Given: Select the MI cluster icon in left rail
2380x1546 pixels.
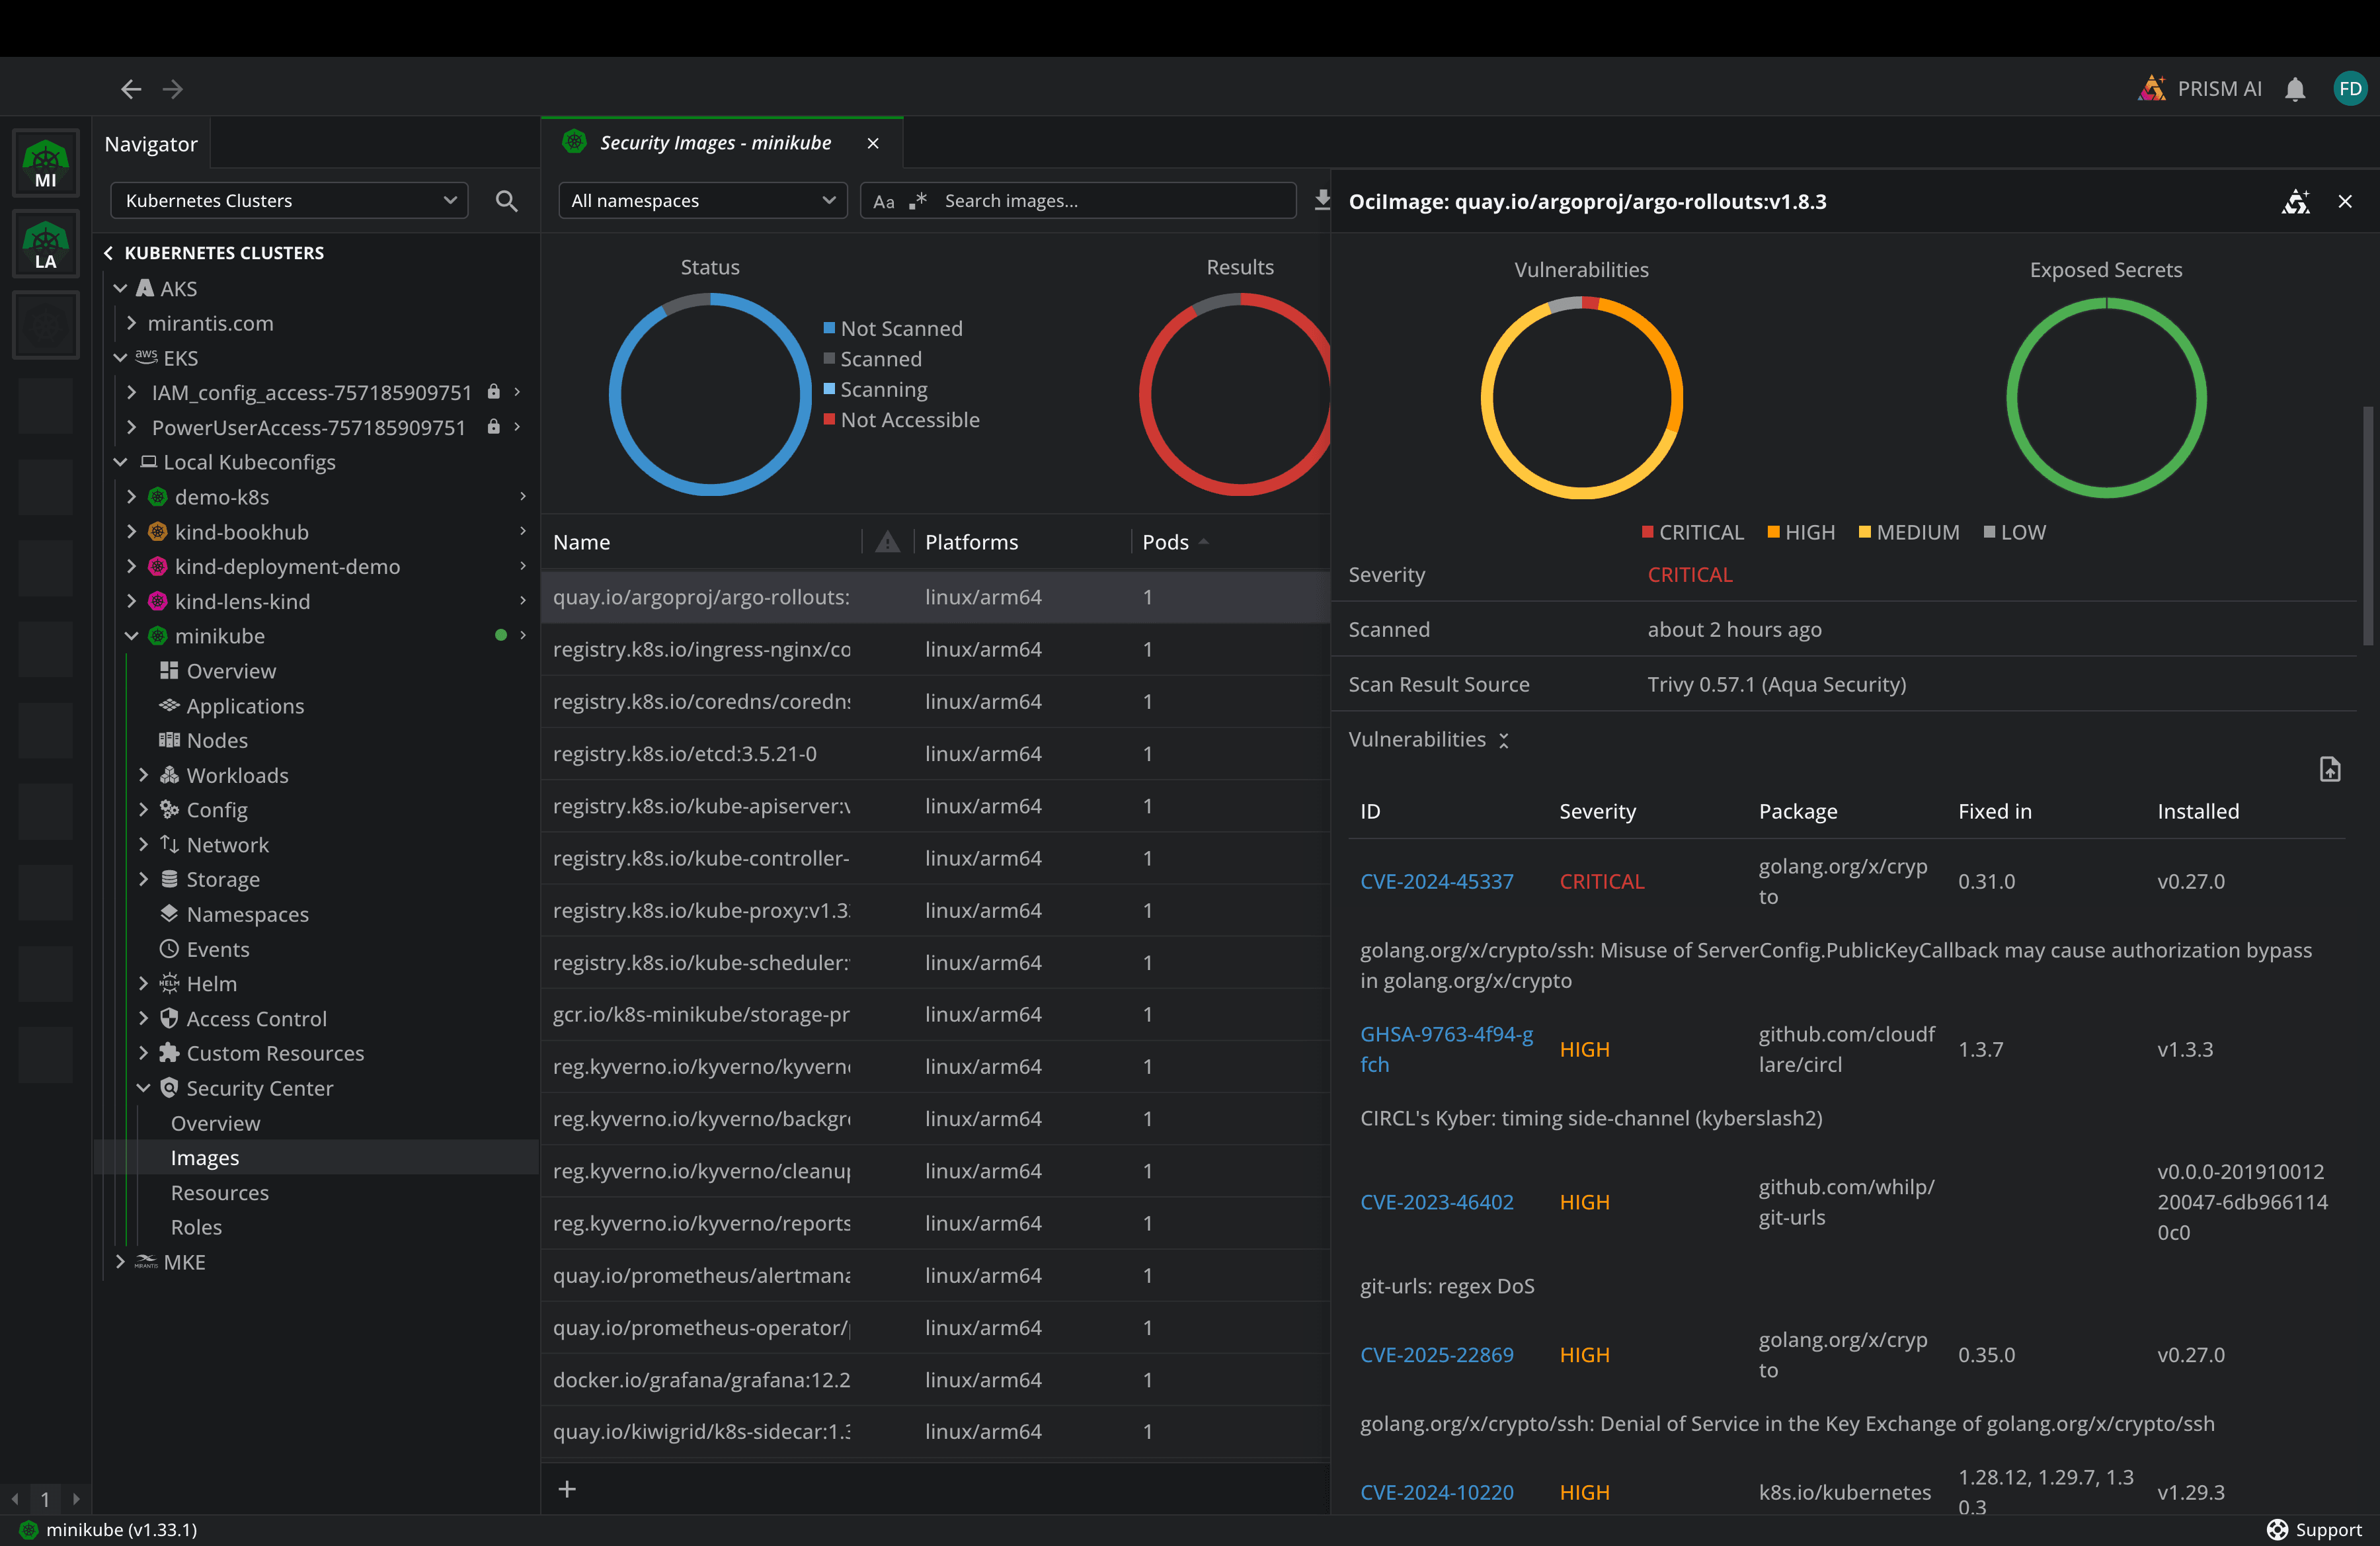Looking at the screenshot, I should (45, 162).
